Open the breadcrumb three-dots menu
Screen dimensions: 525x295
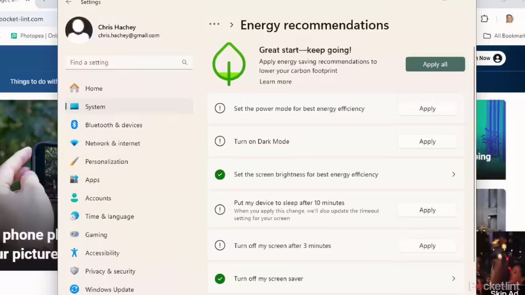pyautogui.click(x=214, y=24)
